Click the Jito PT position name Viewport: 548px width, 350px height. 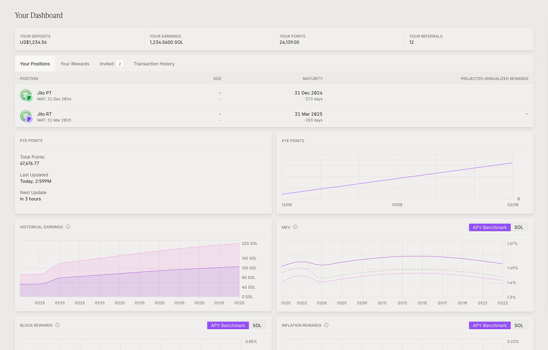(45, 93)
